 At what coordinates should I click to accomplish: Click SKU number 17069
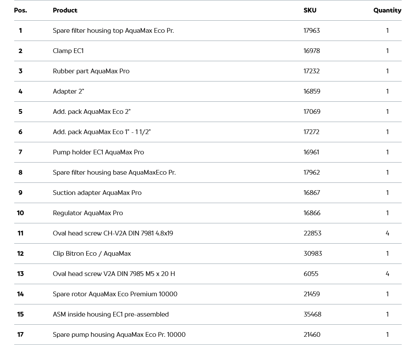[312, 112]
